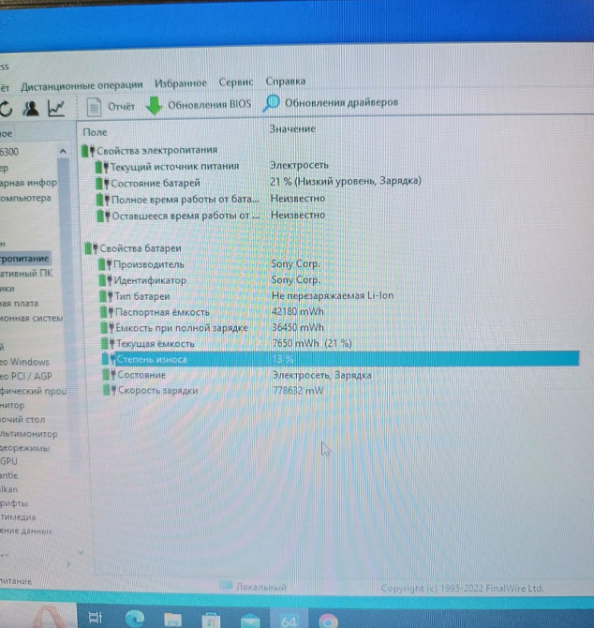The height and width of the screenshot is (628, 594).
Task: Click battery icon beside Свойства батареи
Action: tap(91, 248)
